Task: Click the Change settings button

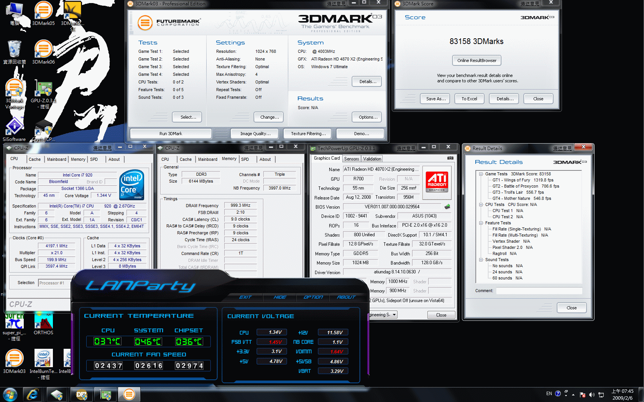Action: (x=269, y=117)
